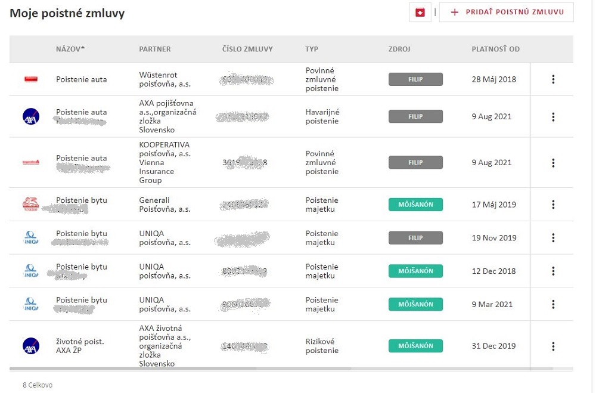
Task: Click the KOOPERATIVA logo icon
Action: coord(31,162)
